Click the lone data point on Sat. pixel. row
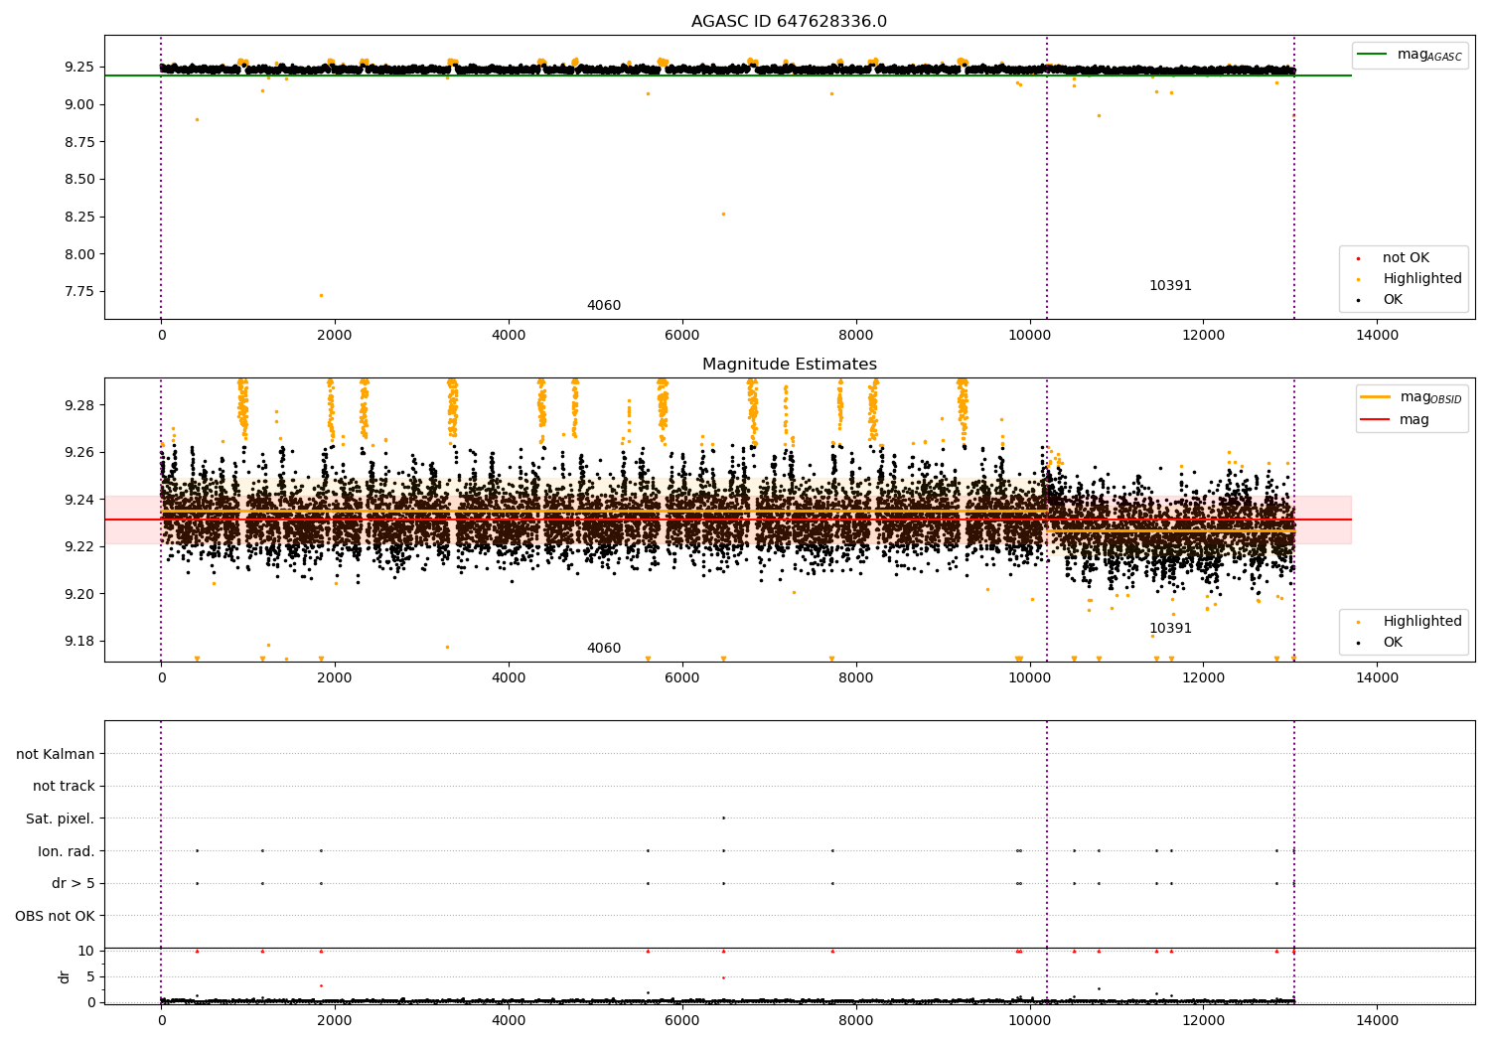The width and height of the screenshot is (1490, 1043). (723, 818)
